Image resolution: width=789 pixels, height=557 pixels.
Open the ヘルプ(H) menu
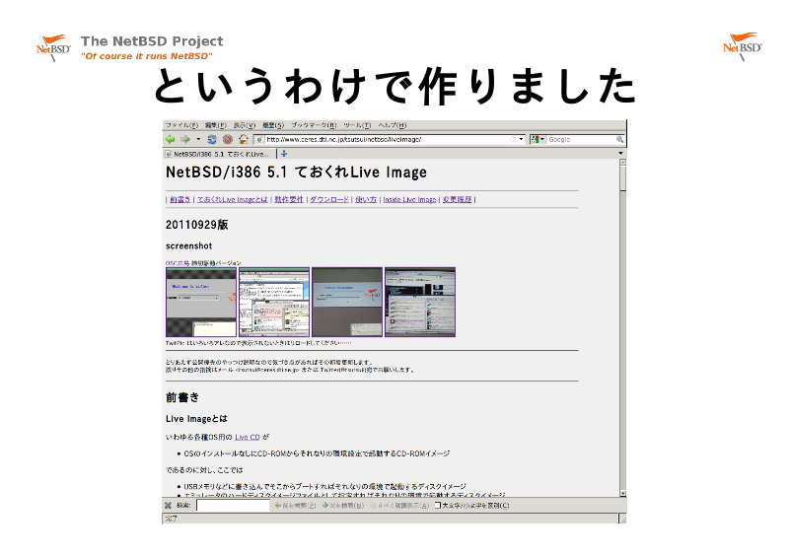click(x=392, y=125)
